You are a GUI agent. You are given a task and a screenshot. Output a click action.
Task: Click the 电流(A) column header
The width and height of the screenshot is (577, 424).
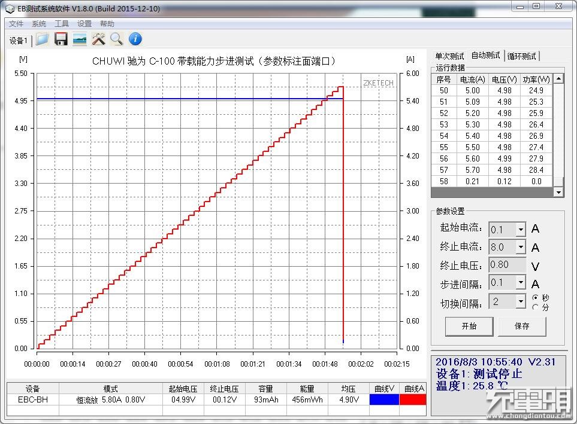tap(473, 80)
